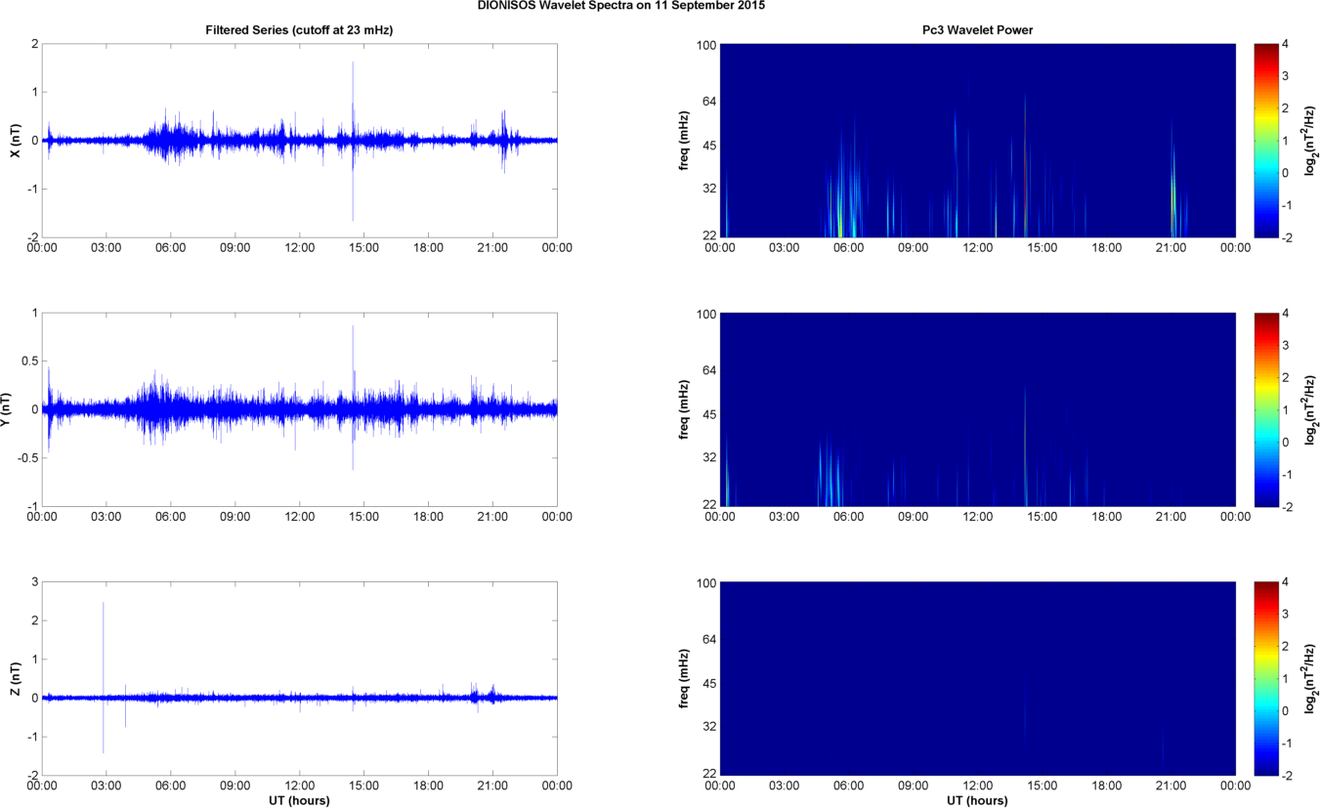Click 'UT (hours)' label under the Z series plot
Screen dimensions: 1320x808
[x=299, y=800]
